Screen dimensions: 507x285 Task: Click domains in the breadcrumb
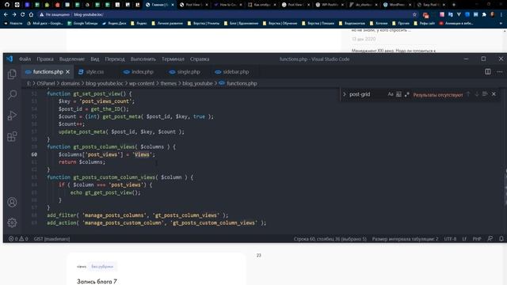click(x=71, y=83)
